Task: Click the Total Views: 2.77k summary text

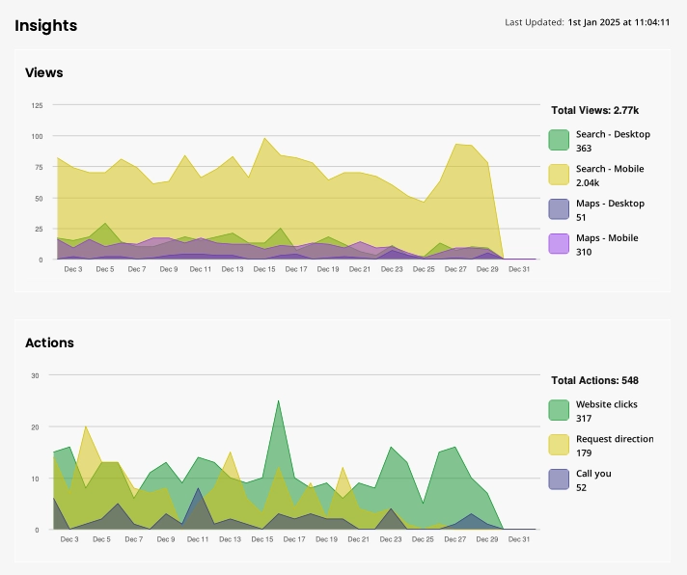Action: point(594,111)
